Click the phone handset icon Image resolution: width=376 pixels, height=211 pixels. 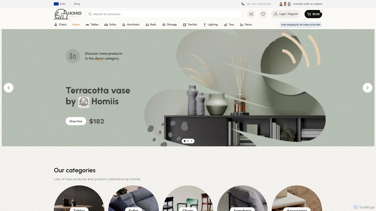(243, 4)
